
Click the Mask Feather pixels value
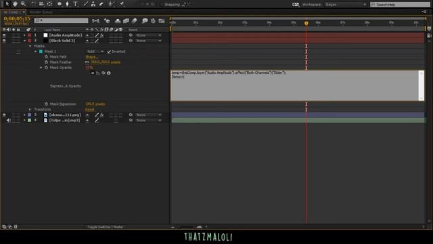[x=106, y=62]
